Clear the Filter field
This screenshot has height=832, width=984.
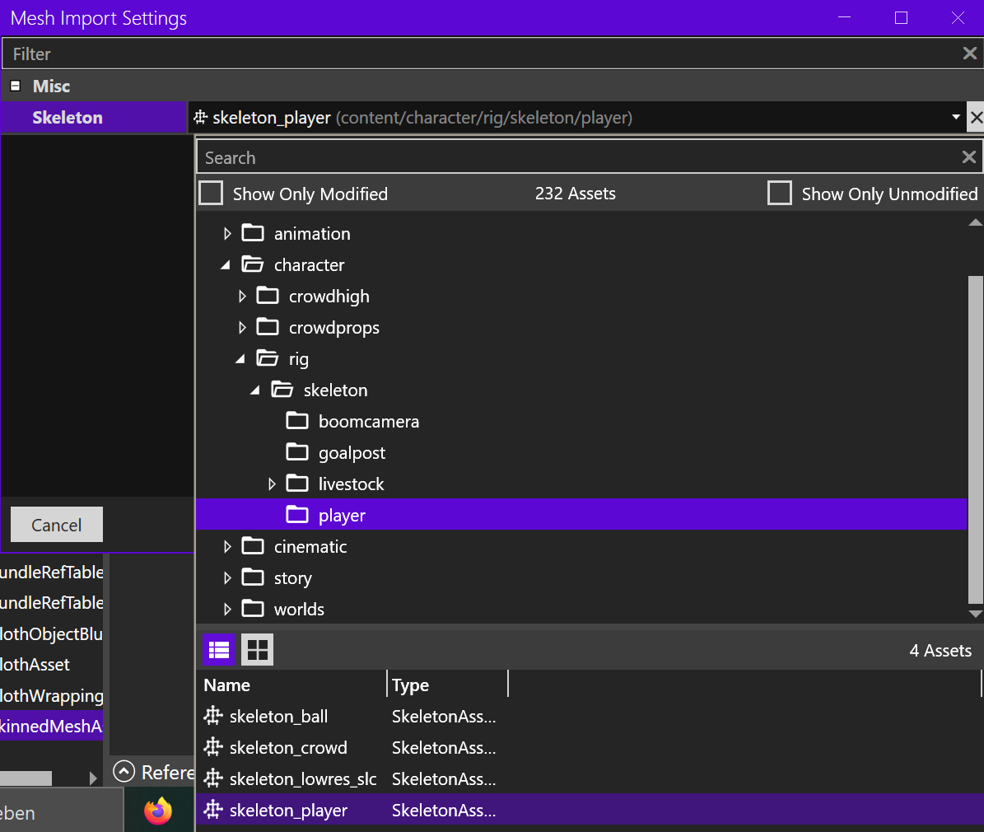(x=969, y=54)
